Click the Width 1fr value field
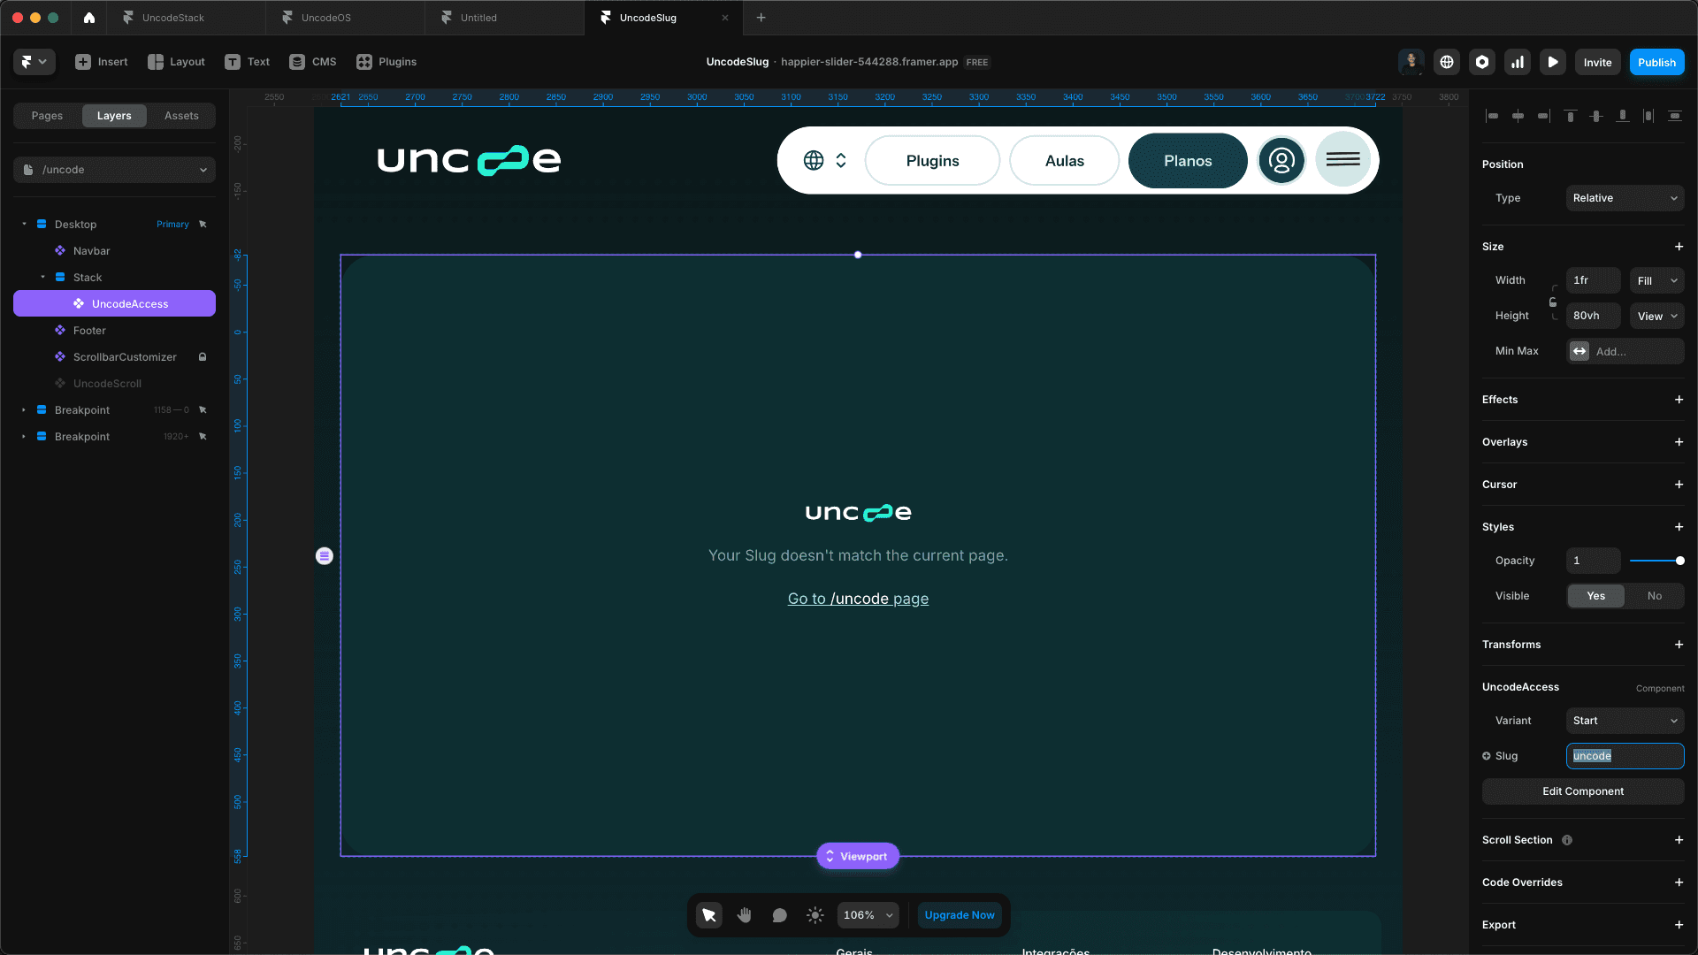Viewport: 1698px width, 955px height. coord(1593,280)
